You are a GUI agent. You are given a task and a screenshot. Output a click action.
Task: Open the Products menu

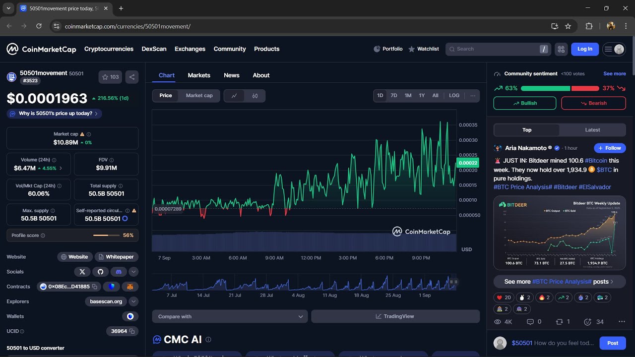tap(267, 49)
